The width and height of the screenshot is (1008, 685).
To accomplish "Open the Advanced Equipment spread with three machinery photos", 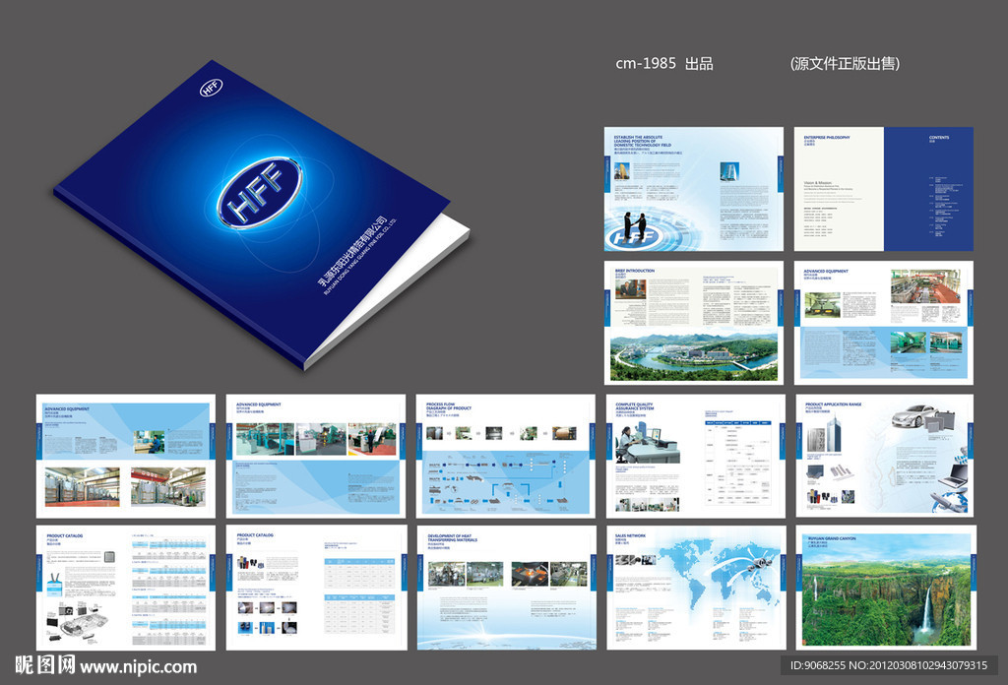I will coord(316,457).
